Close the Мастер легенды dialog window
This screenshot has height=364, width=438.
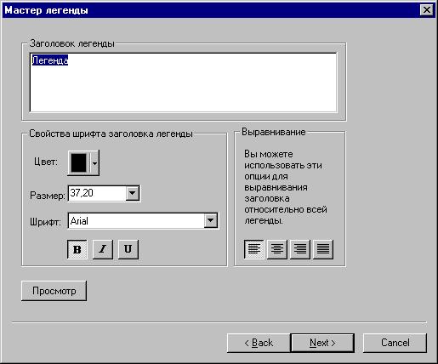(427, 10)
